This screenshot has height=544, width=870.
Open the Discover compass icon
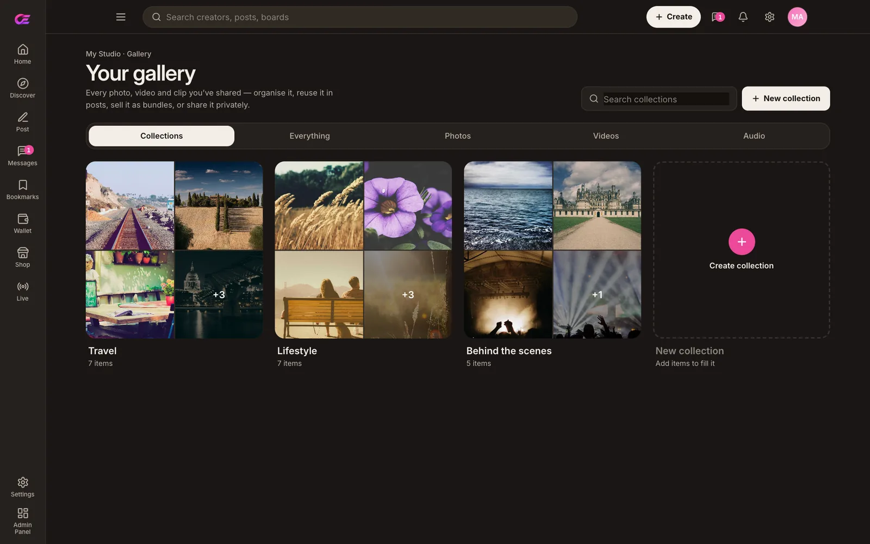22,83
